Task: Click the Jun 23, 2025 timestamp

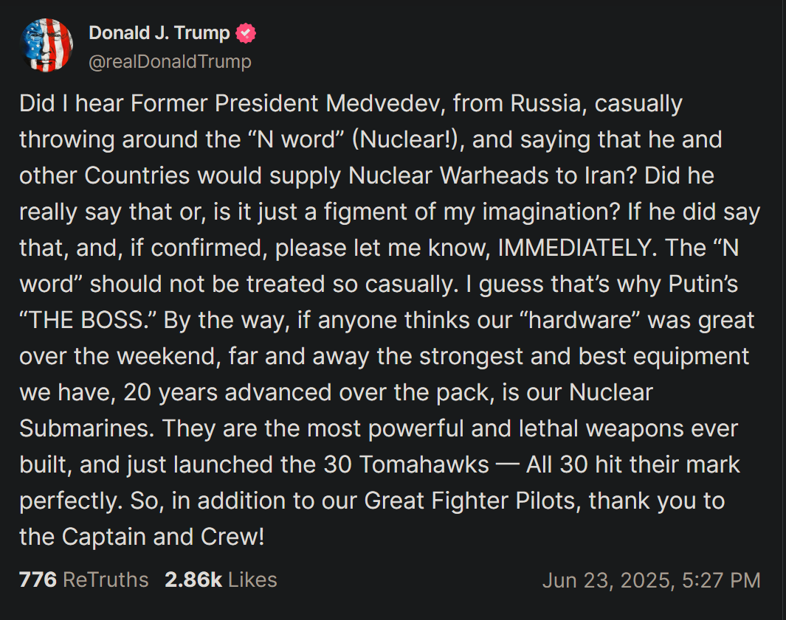Action: pos(651,580)
